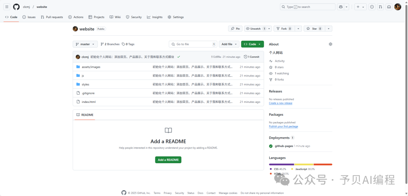Click Publish your first package link

(283, 126)
